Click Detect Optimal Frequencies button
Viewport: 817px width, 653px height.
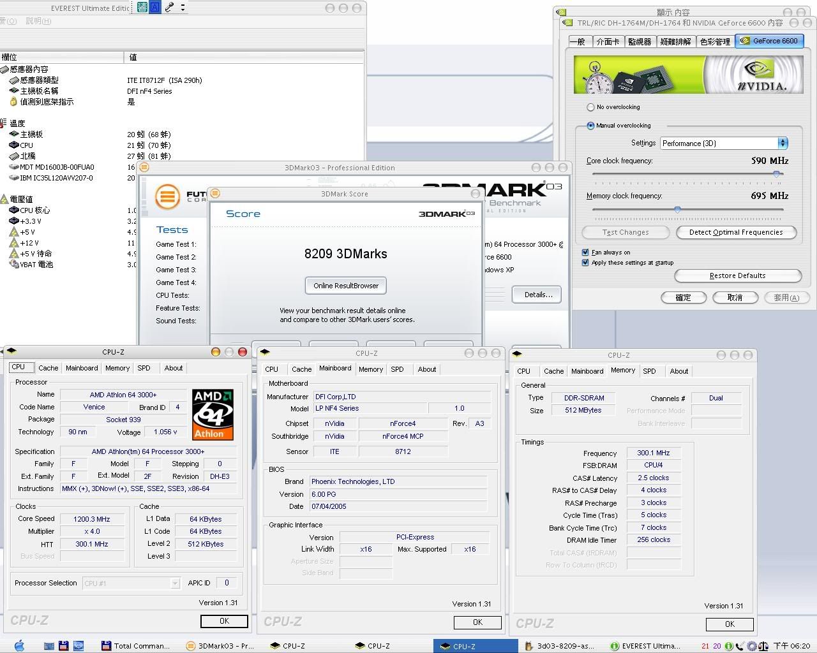(x=736, y=232)
